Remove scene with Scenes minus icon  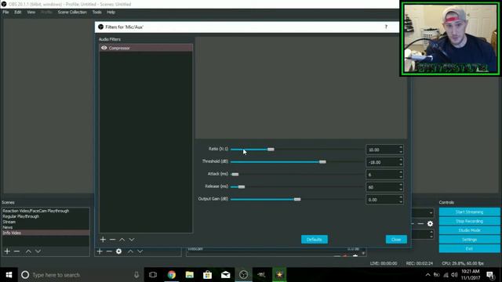tap(16, 251)
